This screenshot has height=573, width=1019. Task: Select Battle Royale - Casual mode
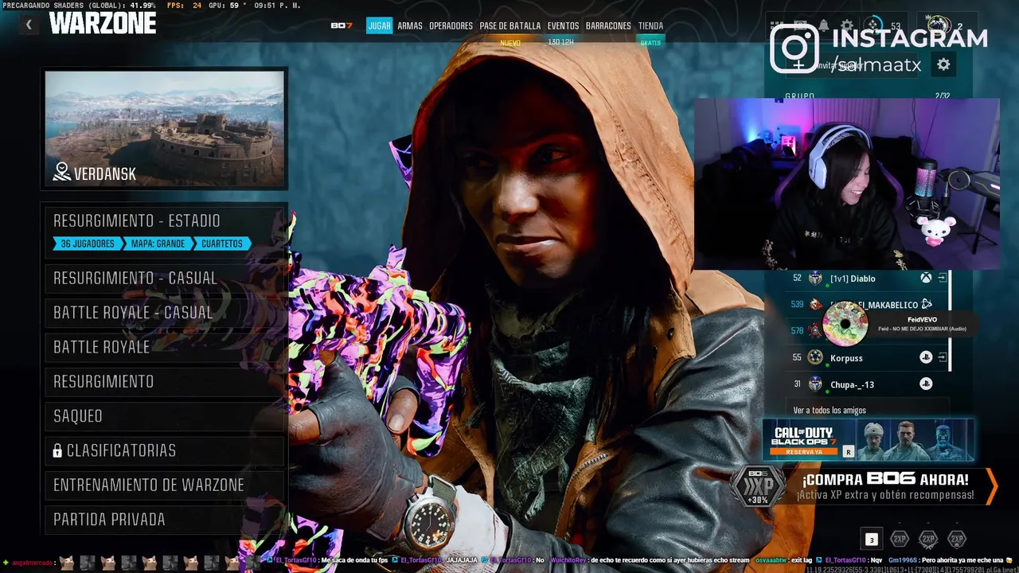164,312
